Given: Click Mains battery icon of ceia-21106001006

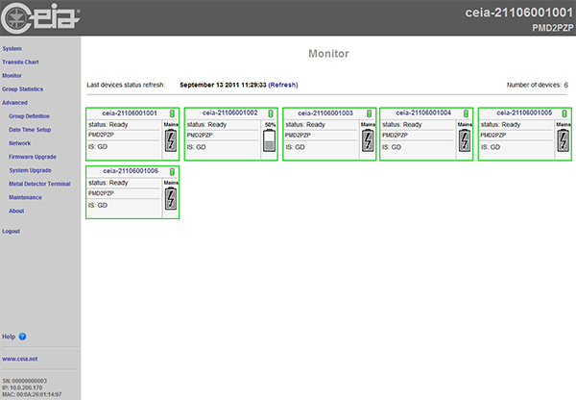Looking at the screenshot, I should click(x=171, y=199).
